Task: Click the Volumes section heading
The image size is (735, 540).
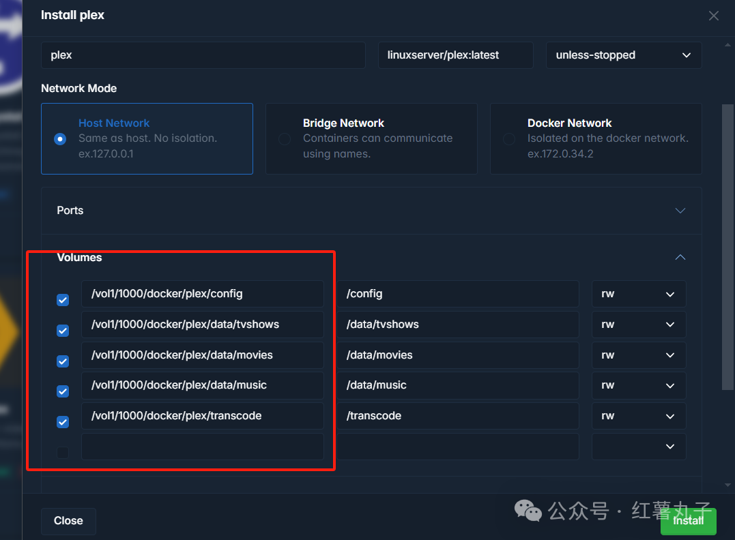Action: tap(80, 258)
